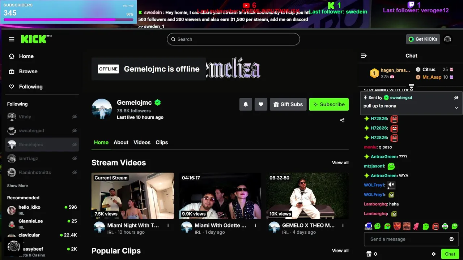Viewport: 463px width, 260px height.
Task: Click the search input field
Action: pos(233,39)
